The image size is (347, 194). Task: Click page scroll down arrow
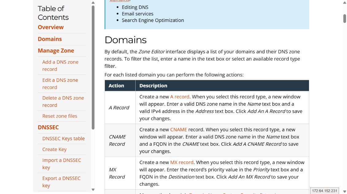point(345,192)
